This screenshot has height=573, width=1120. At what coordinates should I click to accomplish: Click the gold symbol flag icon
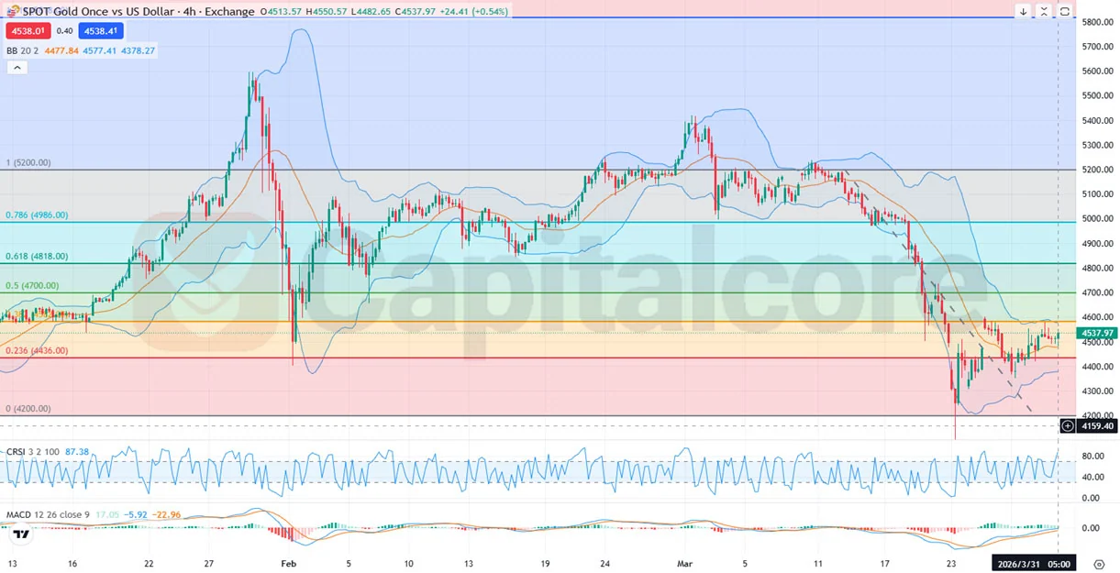click(13, 12)
